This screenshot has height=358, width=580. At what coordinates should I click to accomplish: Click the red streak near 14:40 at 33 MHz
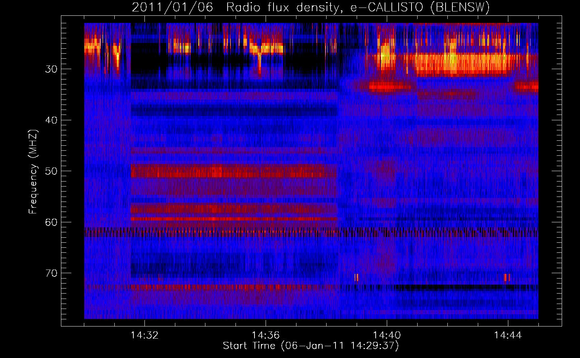coord(390,86)
